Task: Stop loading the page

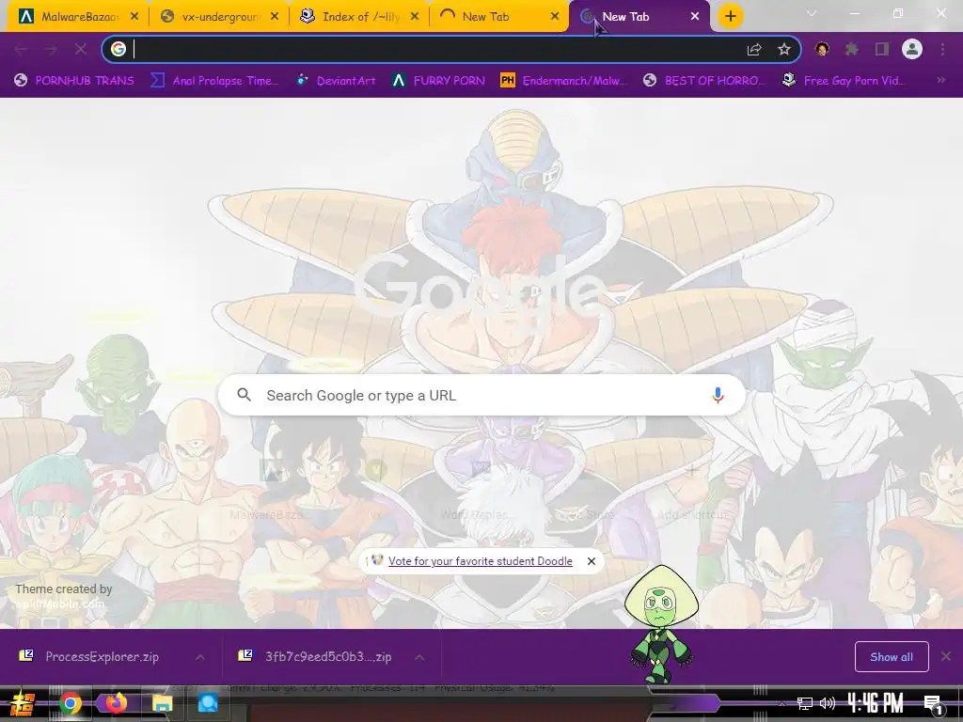Action: pos(81,49)
